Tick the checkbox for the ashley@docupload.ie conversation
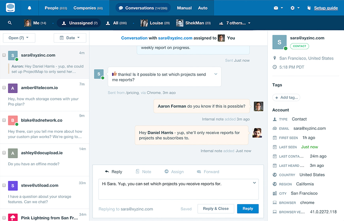This screenshot has width=344, height=221. pyautogui.click(x=4, y=153)
